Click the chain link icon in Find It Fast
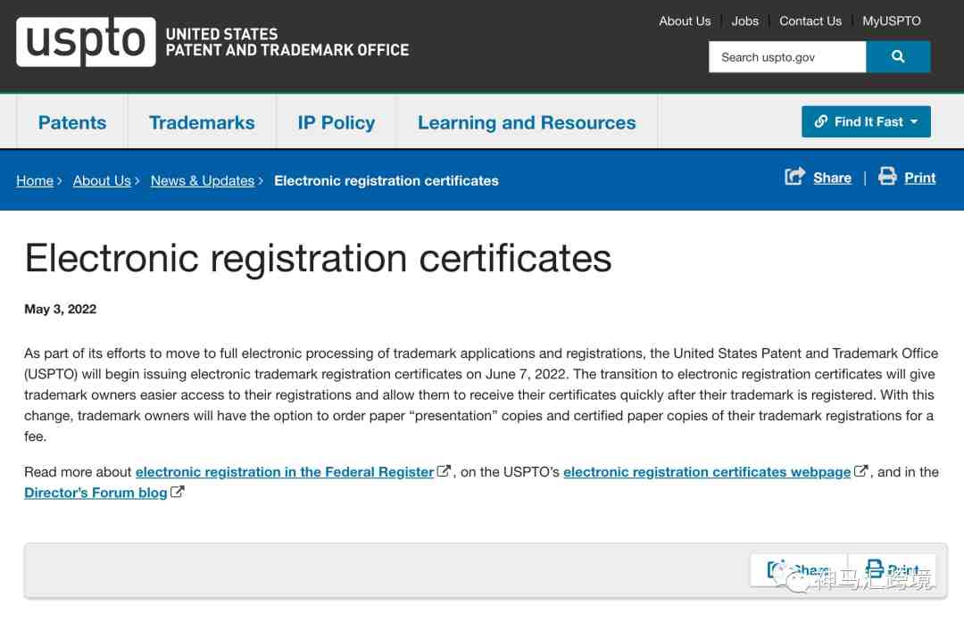Viewport: 964px width, 622px height. pyautogui.click(x=821, y=121)
